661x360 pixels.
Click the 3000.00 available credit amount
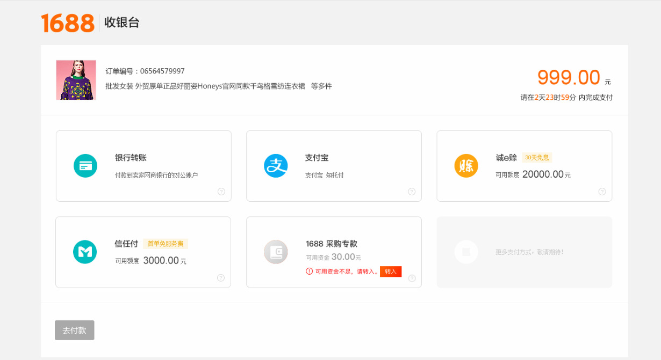tap(161, 261)
